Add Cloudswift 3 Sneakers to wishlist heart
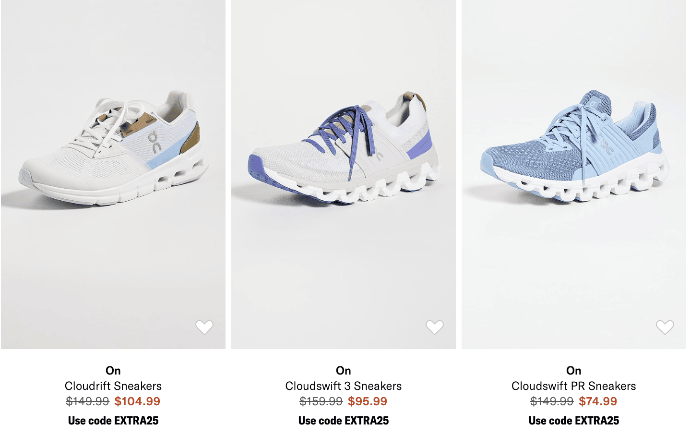 (435, 327)
